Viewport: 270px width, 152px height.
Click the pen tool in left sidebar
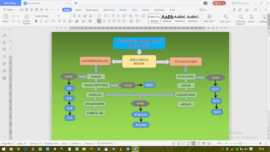click(x=5, y=35)
